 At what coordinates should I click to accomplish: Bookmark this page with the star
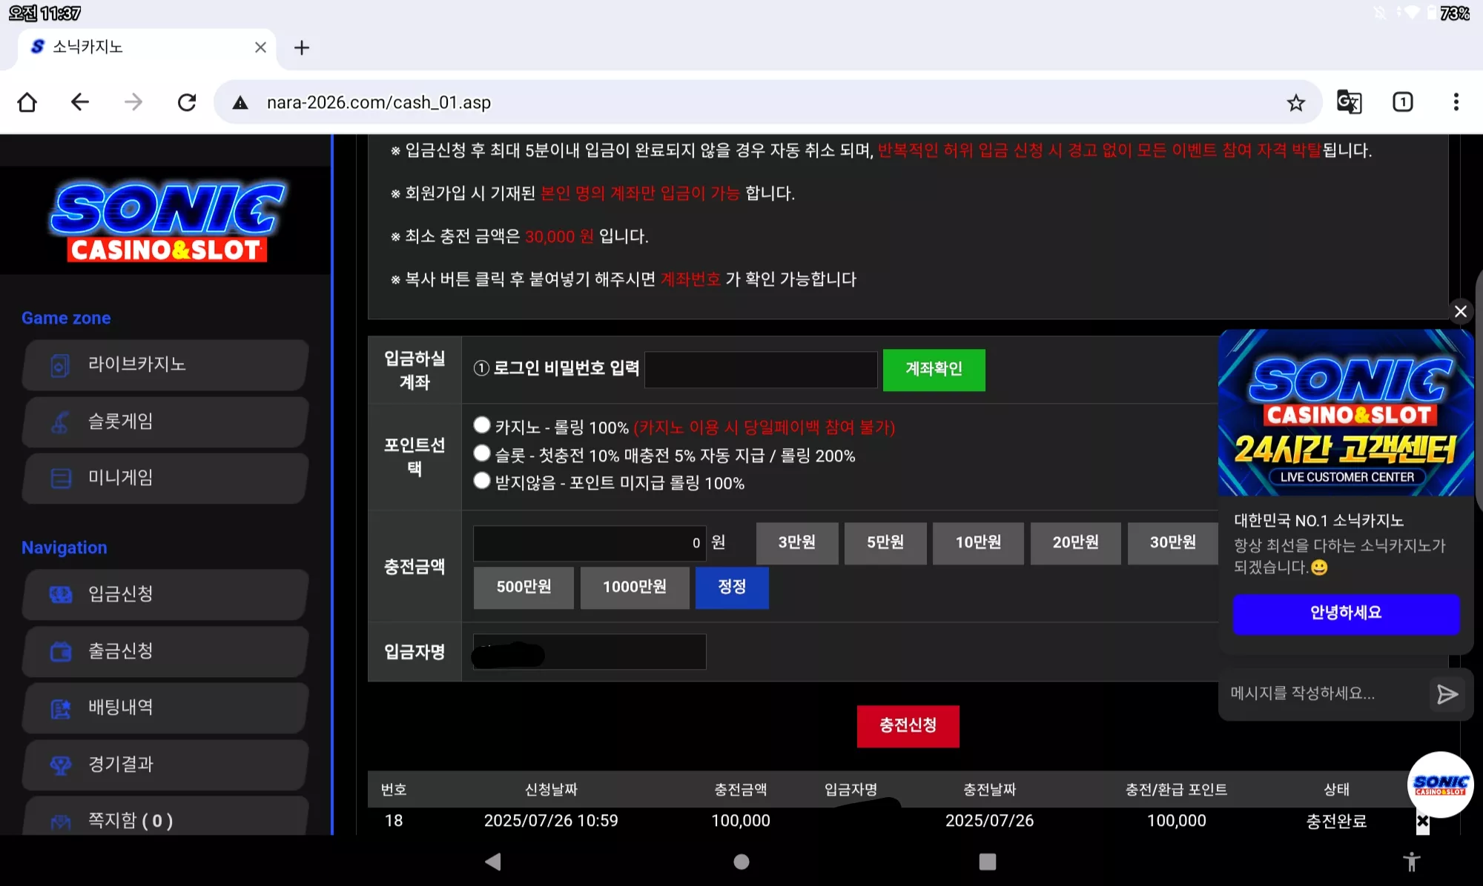[x=1295, y=102]
